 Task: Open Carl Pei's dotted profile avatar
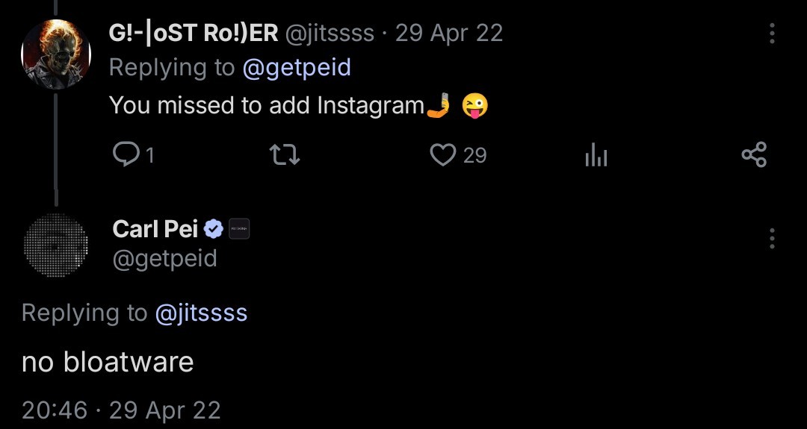[56, 245]
